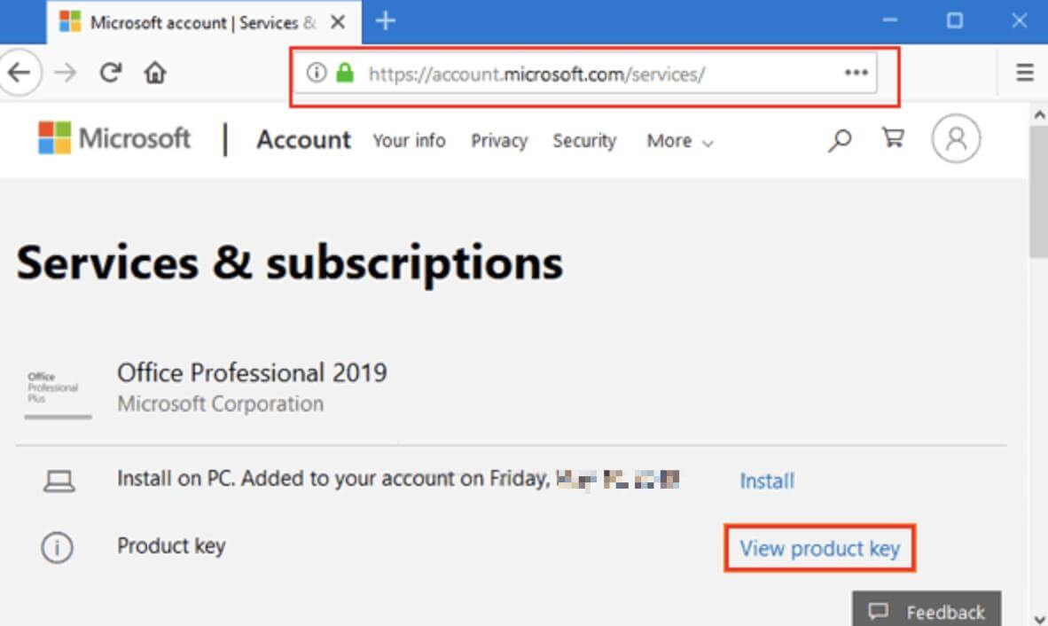Click the Product key label
This screenshot has width=1048, height=626.
pos(171,546)
